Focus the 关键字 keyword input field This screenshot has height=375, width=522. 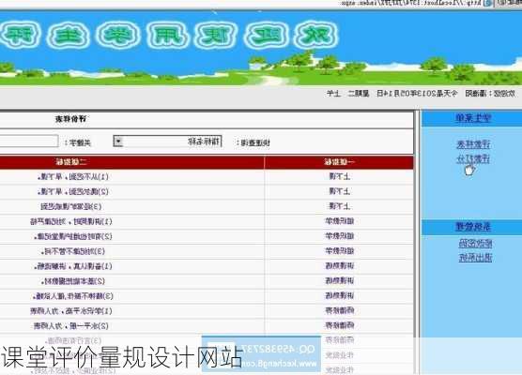28,141
